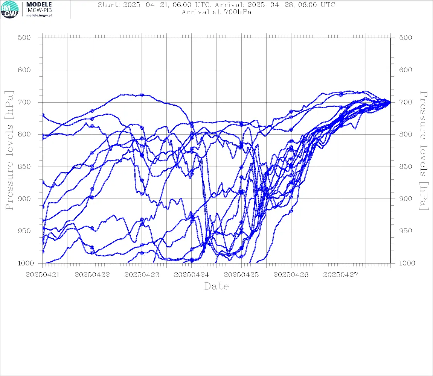Click the left axis 850 label
Viewport: 433px width, 376px height.
[24, 167]
